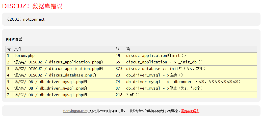Click the (2003) notconnect error message
This screenshot has width=261, height=118.
tap(25, 19)
